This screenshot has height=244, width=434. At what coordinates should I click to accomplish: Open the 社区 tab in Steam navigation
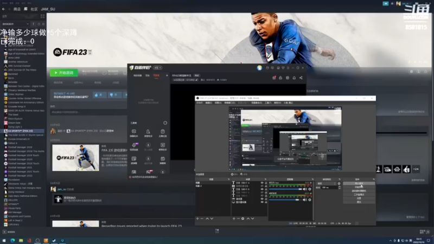[x=34, y=9]
